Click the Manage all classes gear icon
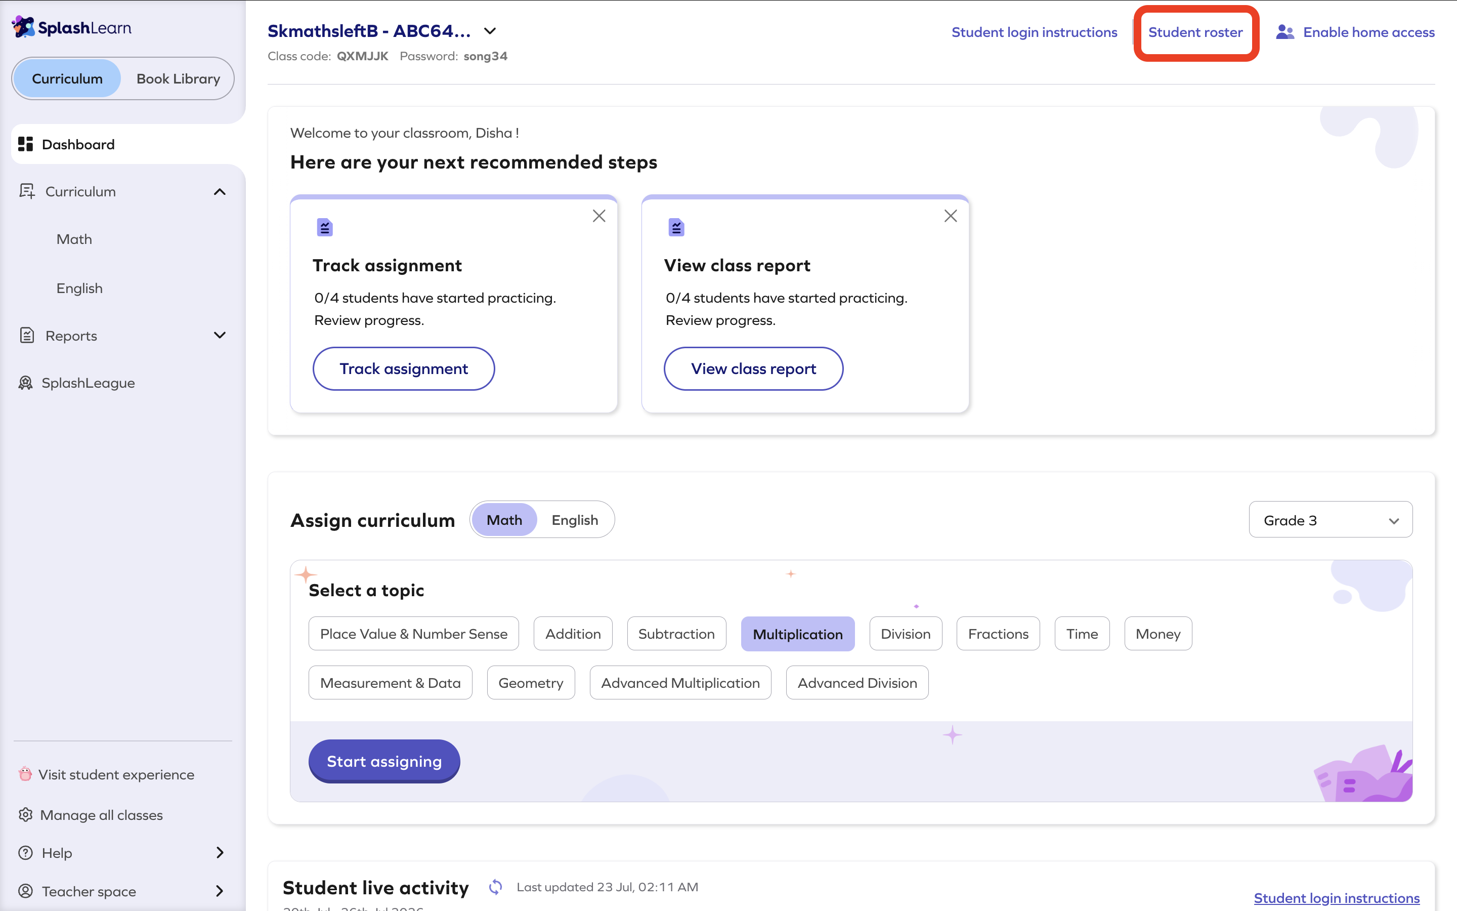This screenshot has width=1457, height=911. [25, 815]
